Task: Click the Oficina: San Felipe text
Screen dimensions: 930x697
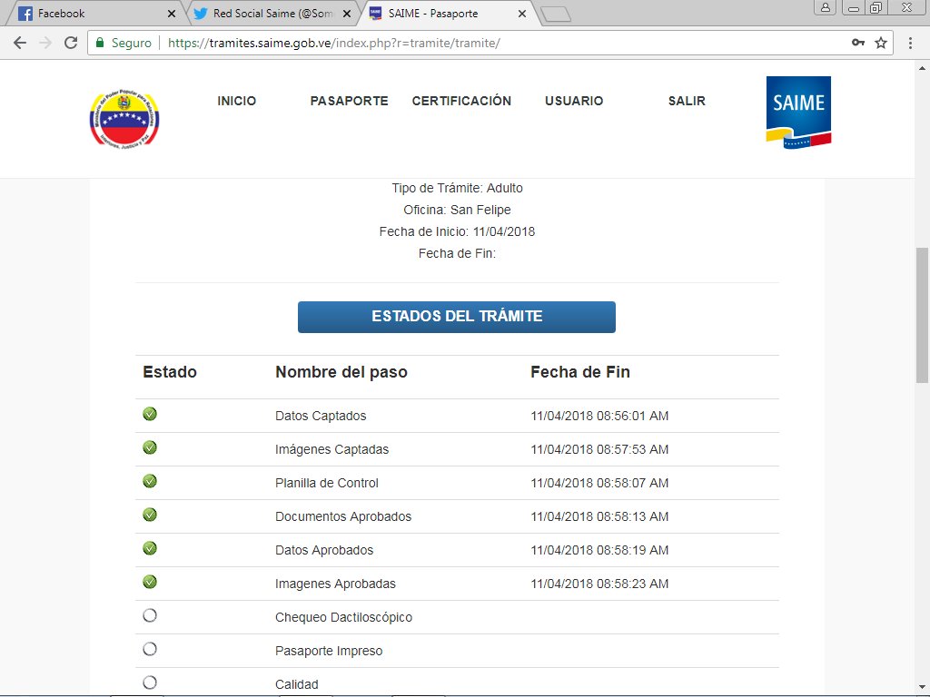Action: click(457, 210)
